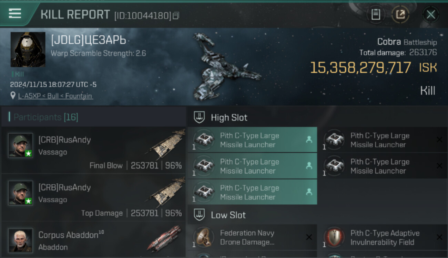
Task: Click the X mark on the top-right missile launcher
Action: click(x=439, y=140)
